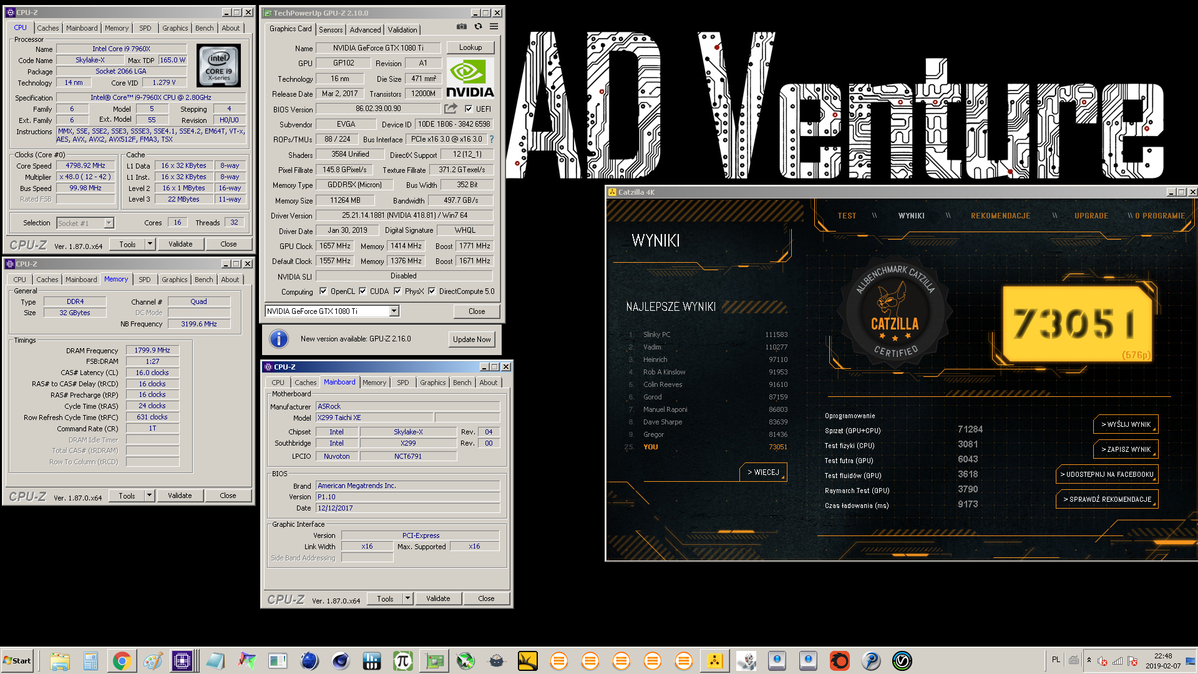Screen dimensions: 1198x674
Task: Click the yellow Catzilla taskbar icon
Action: [x=714, y=661]
